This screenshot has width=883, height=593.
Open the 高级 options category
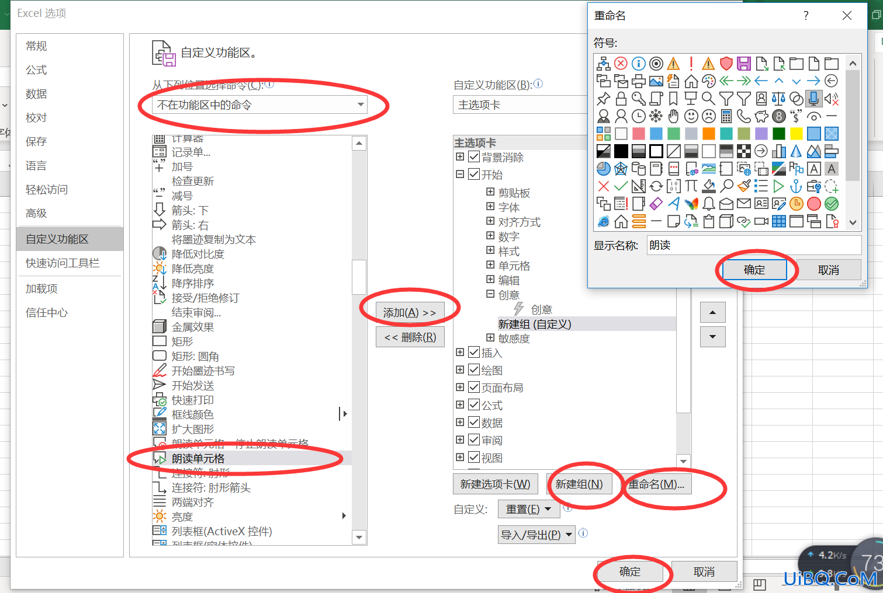pos(70,214)
